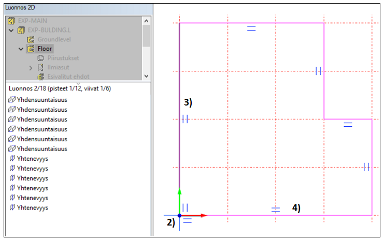This screenshot has height=240, width=384.
Task: Click the tree scrollbar down arrow
Action: click(146, 76)
